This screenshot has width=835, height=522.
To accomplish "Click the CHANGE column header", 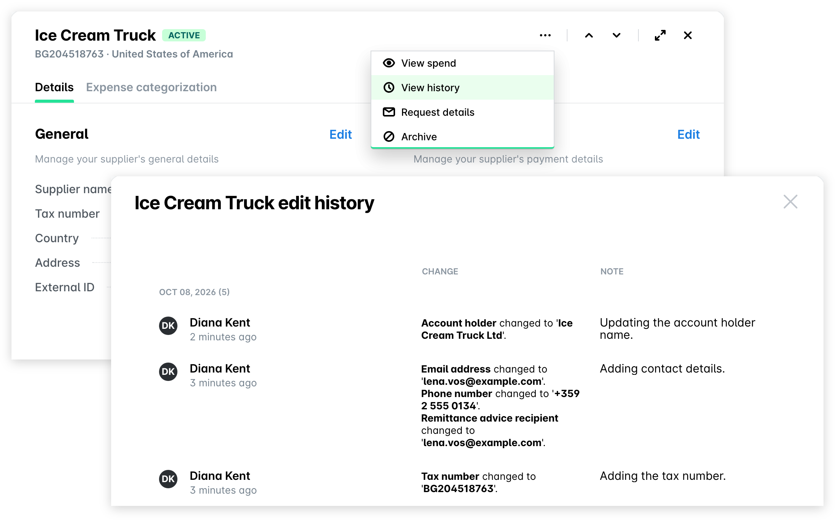I will 440,271.
